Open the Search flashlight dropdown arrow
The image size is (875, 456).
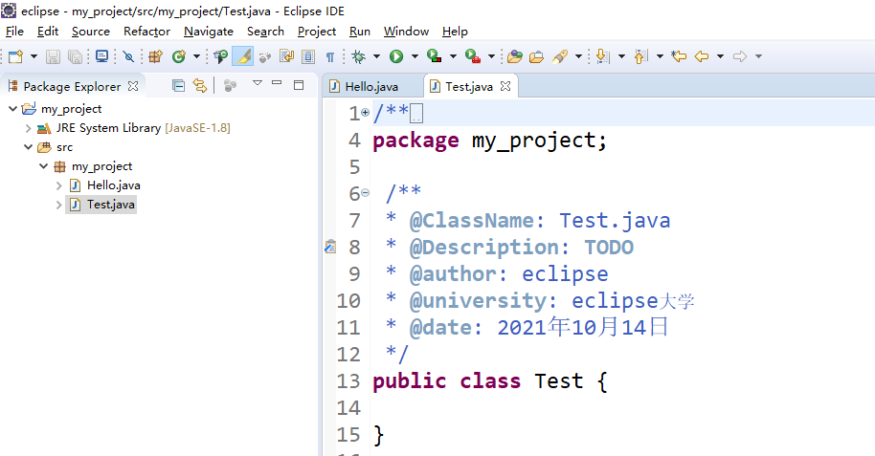578,56
